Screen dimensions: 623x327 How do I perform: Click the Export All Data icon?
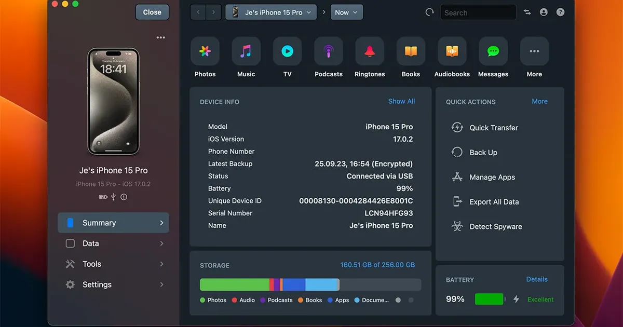(457, 202)
